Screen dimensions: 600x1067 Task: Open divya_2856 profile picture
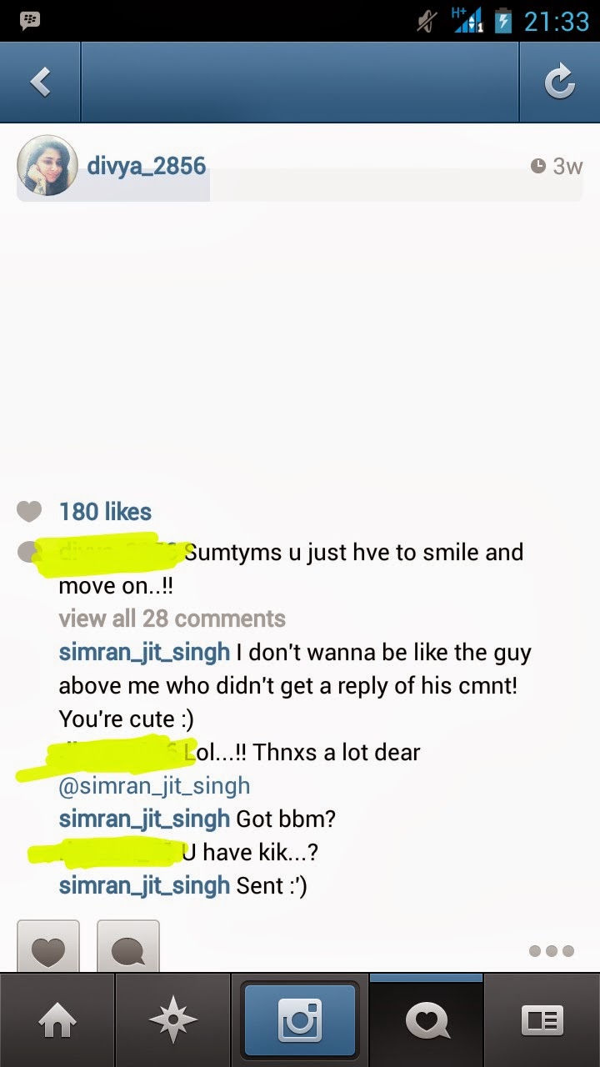point(47,165)
